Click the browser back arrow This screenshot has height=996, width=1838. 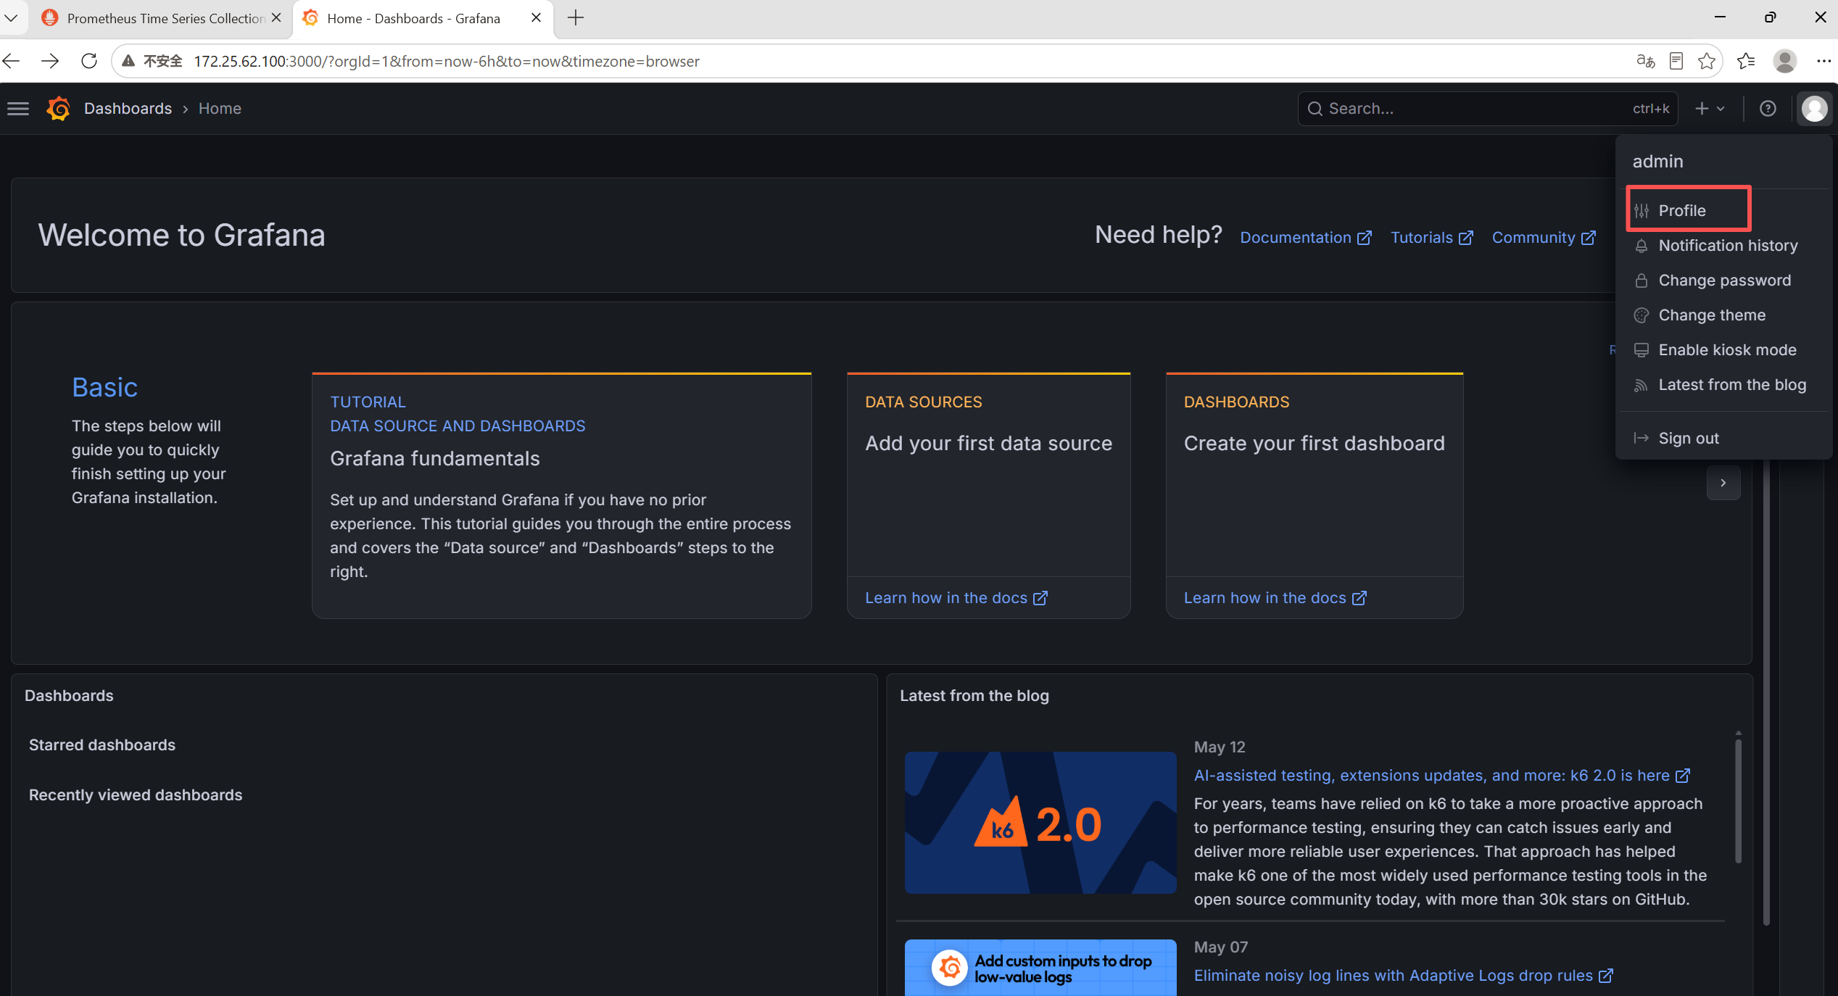point(12,61)
